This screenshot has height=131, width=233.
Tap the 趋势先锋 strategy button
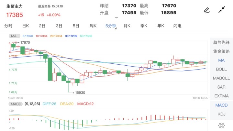pos(221,42)
